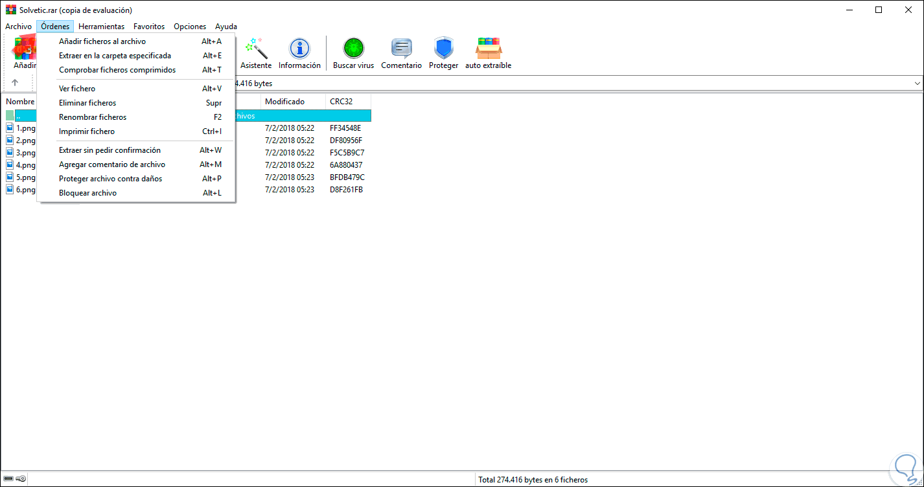Select 'Extraer en la carpeta especificada'

pyautogui.click(x=136, y=56)
